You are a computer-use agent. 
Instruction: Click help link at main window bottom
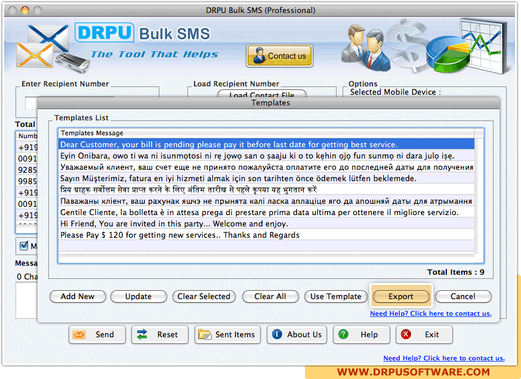click(x=444, y=358)
